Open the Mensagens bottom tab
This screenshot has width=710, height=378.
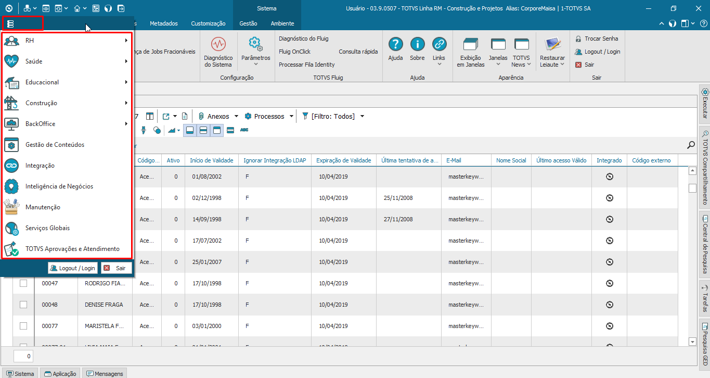click(105, 374)
